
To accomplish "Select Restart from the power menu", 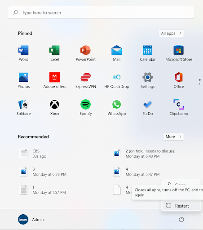I will (x=181, y=206).
